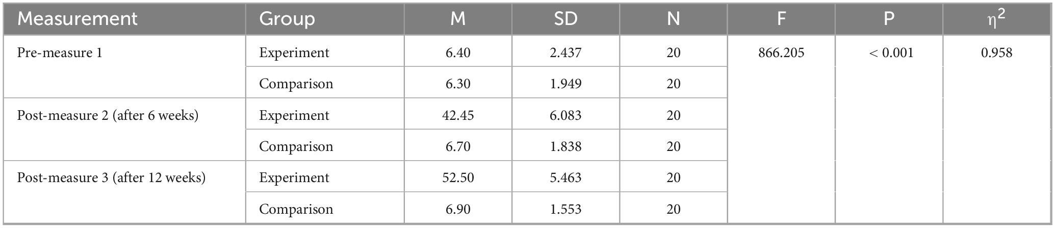Viewport: 1055px width, 228px height.
Task: Select the Group column header
Action: [x=287, y=19]
